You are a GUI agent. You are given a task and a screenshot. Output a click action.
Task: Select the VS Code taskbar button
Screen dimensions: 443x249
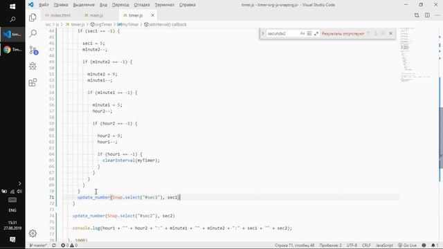[x=12, y=35]
